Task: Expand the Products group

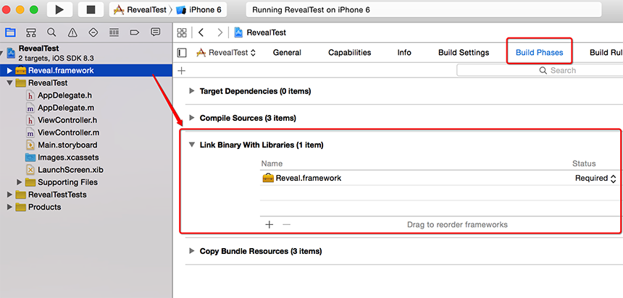Action: tap(9, 207)
